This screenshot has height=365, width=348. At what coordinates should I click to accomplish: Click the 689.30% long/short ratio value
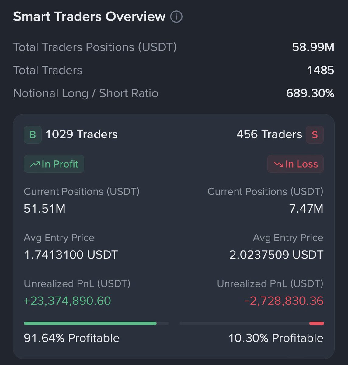pyautogui.click(x=310, y=93)
